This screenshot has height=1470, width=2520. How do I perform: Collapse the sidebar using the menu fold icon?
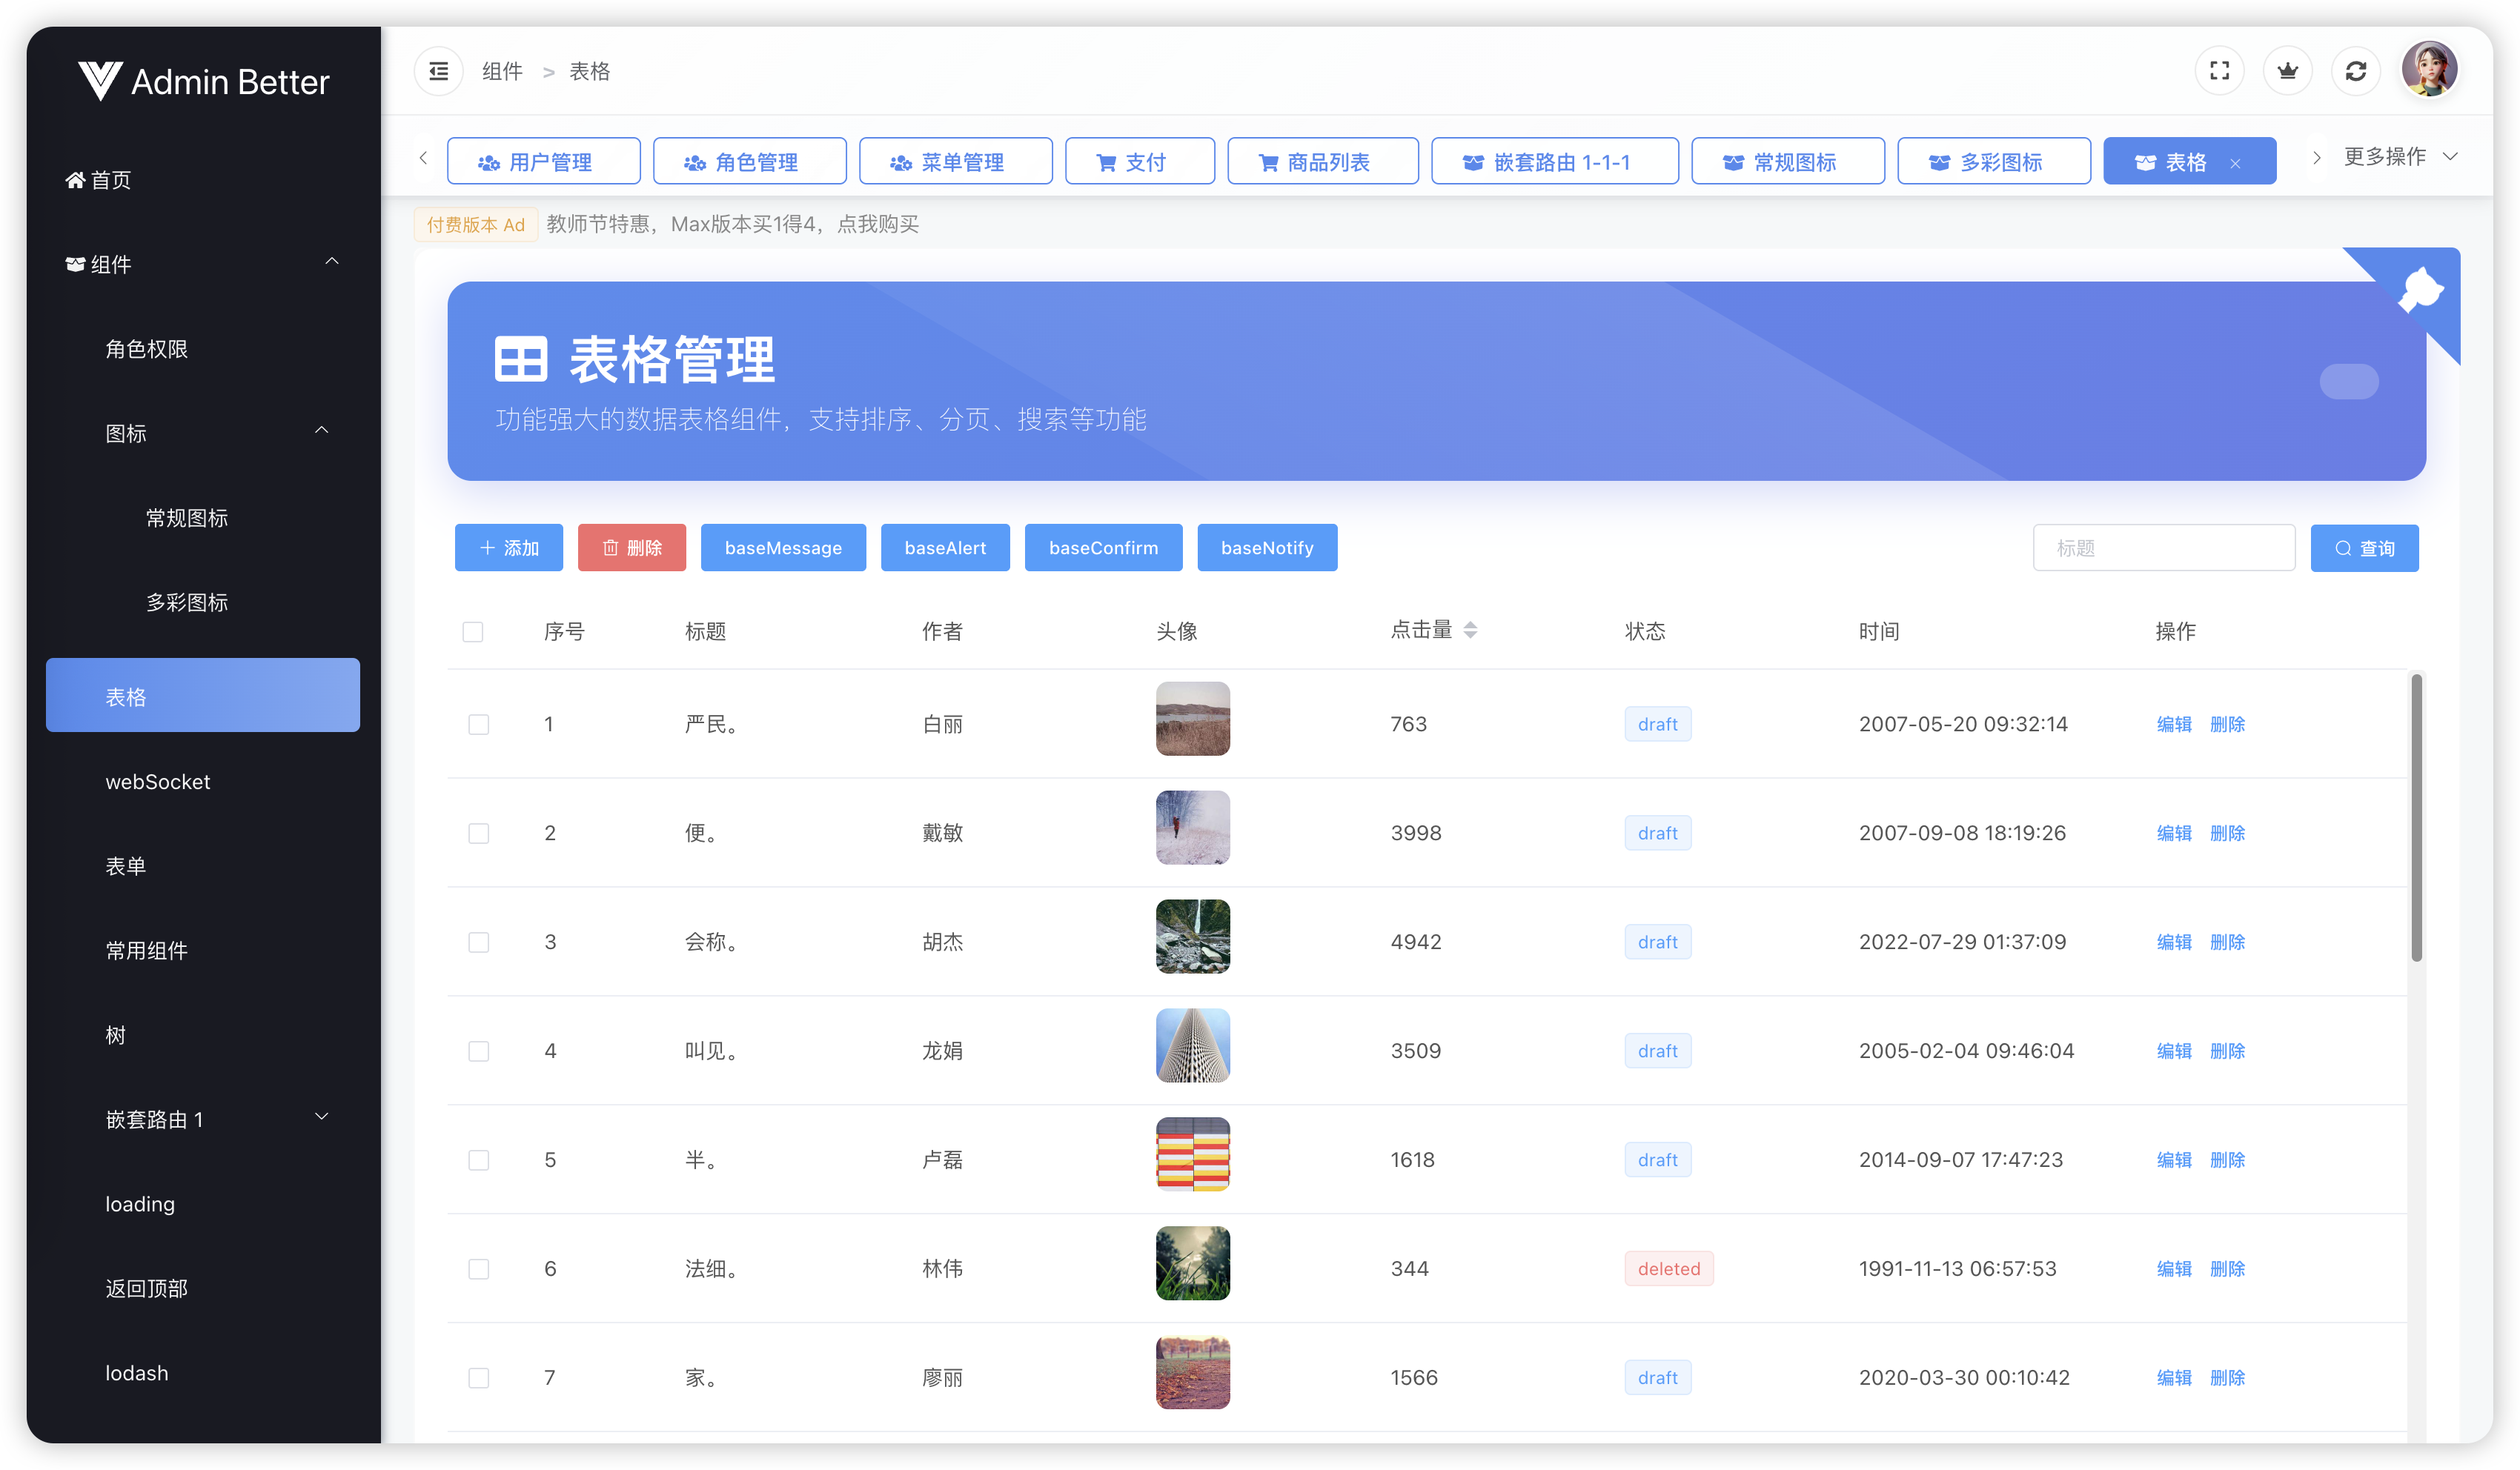coord(438,71)
